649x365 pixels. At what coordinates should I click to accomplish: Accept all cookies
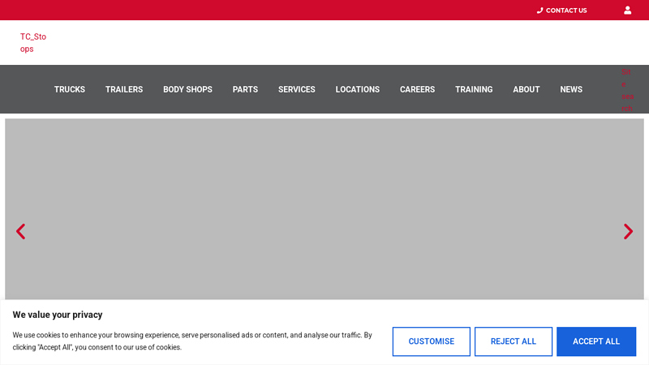(596, 341)
